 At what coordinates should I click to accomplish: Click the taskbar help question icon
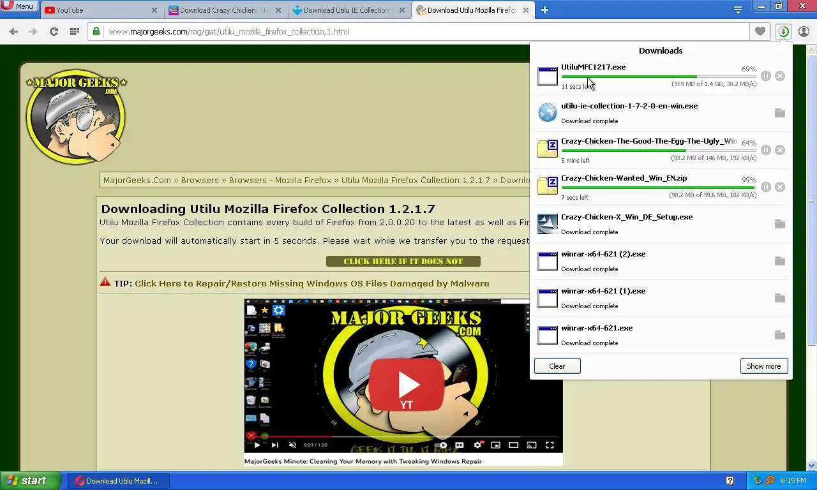pos(730,480)
